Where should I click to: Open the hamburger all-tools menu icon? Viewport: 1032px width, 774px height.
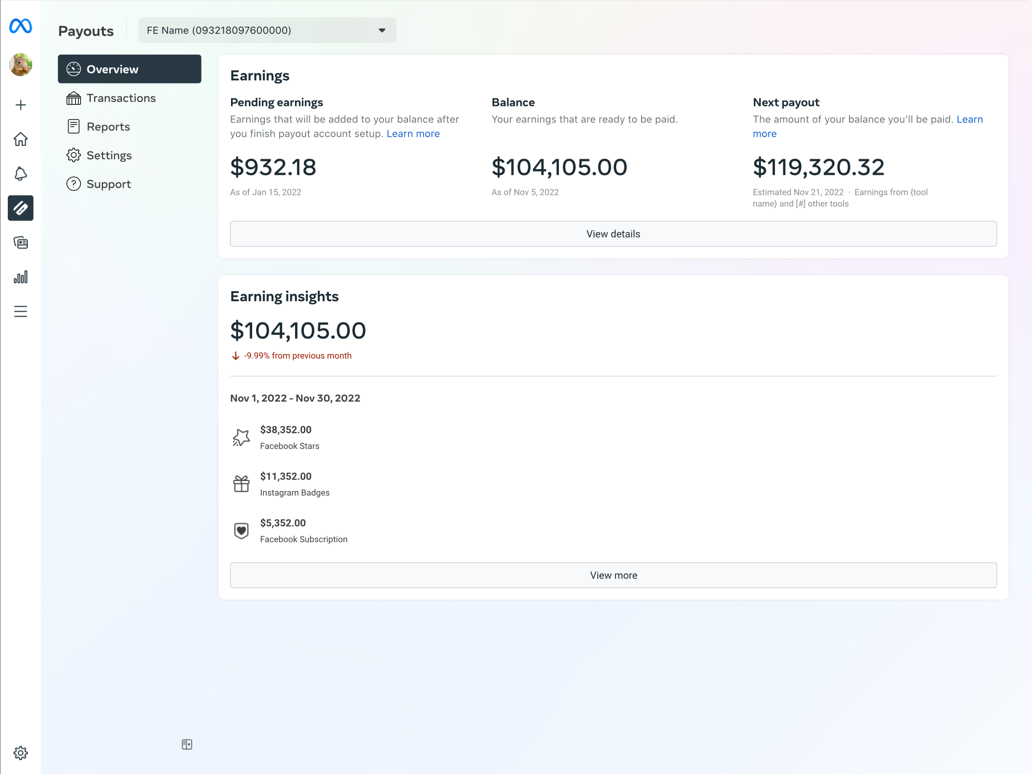(x=21, y=311)
